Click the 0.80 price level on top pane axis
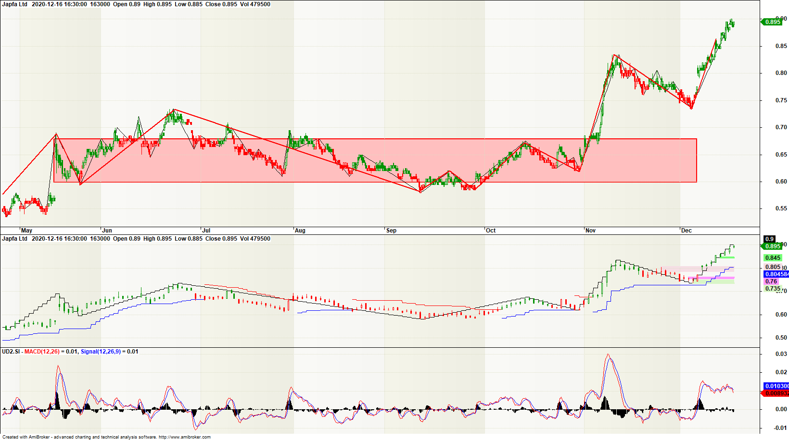This screenshot has height=440, width=789. [x=781, y=73]
